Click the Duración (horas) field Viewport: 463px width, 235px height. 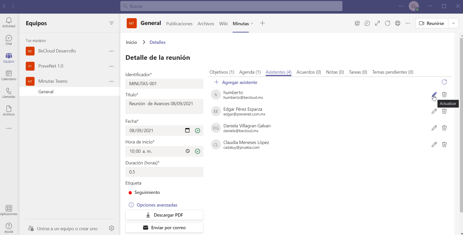[x=164, y=172]
